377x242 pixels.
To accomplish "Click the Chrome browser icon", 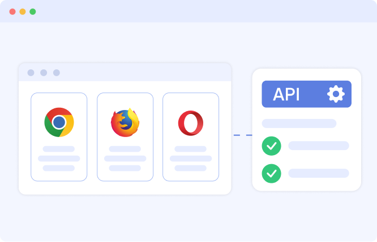I will coord(59,122).
